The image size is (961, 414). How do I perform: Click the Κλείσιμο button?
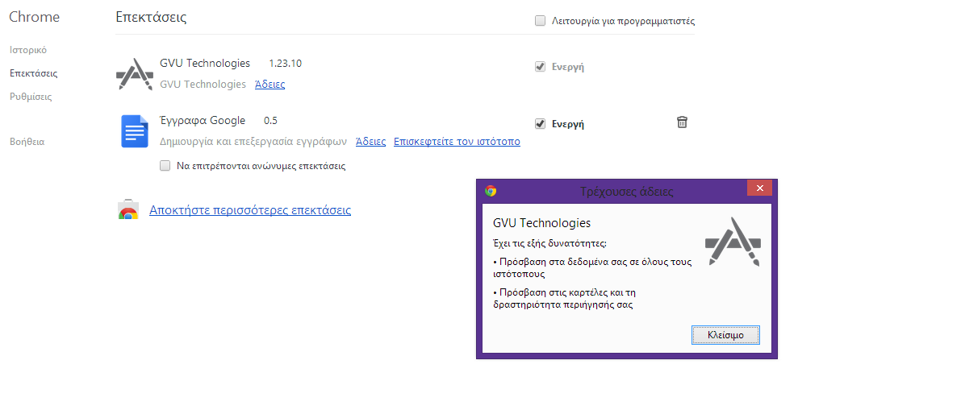coord(725,335)
